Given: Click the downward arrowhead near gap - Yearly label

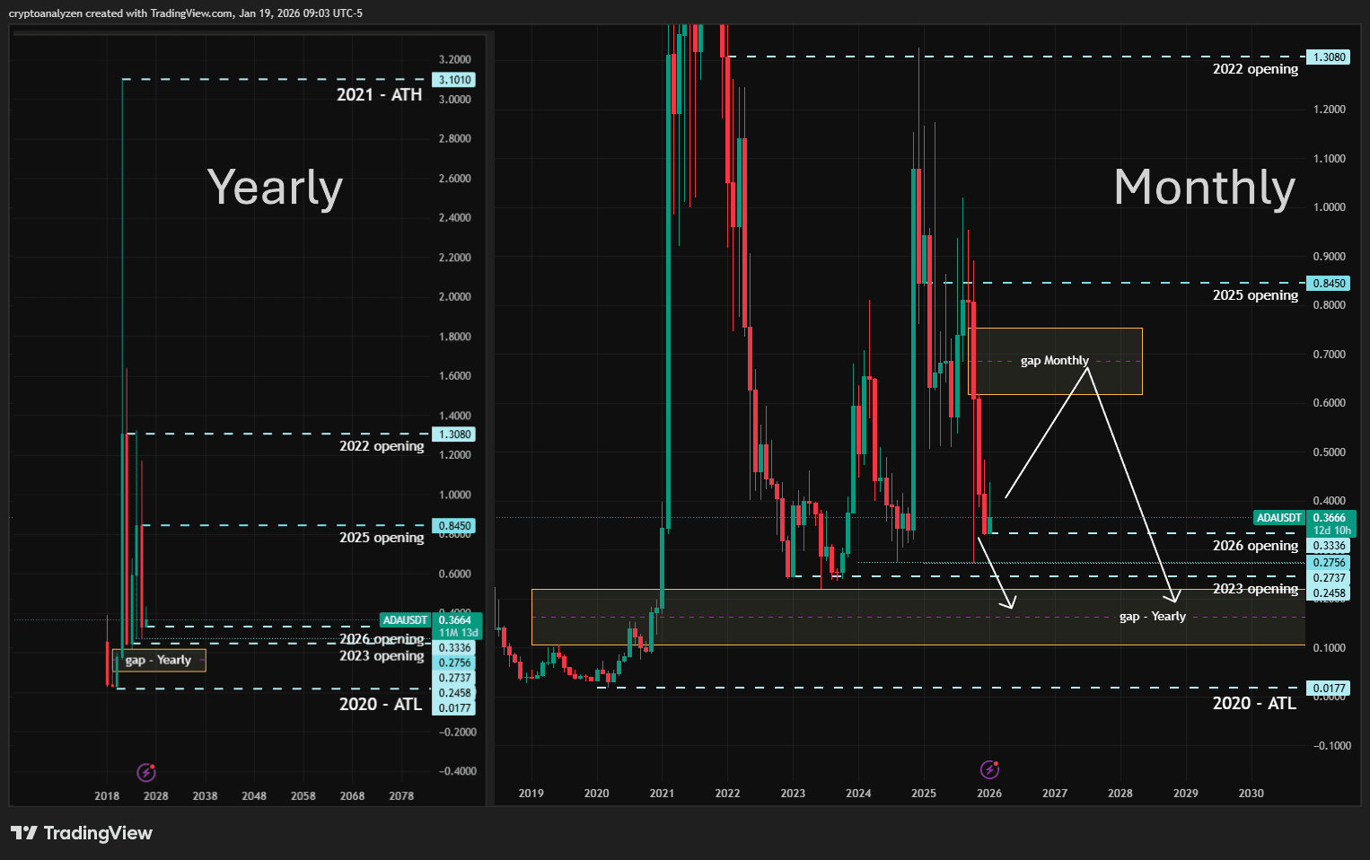Looking at the screenshot, I should [1173, 596].
